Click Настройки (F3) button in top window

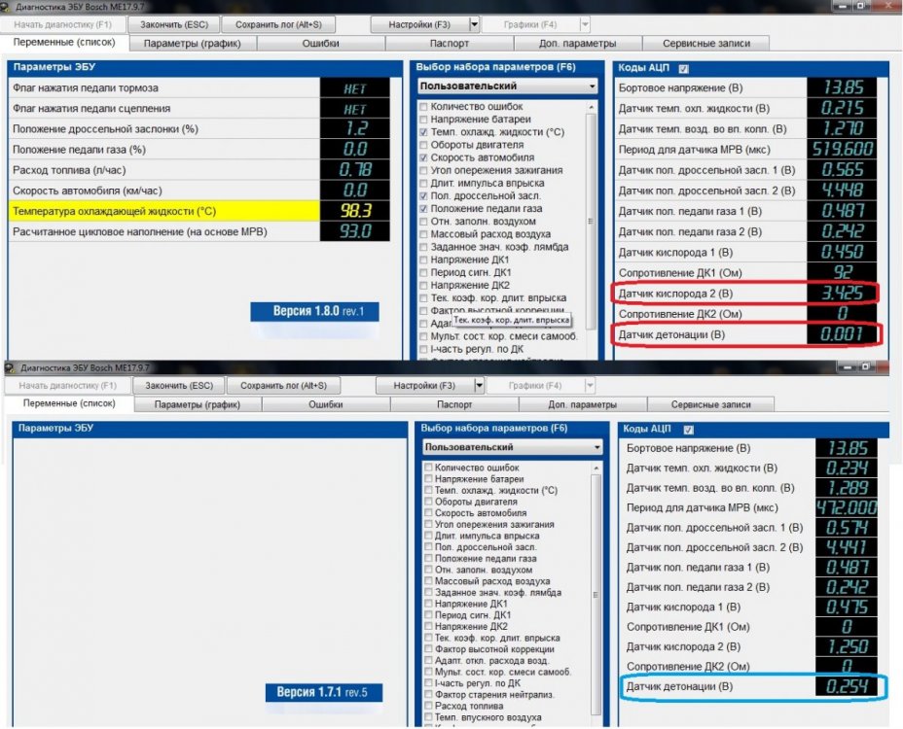(x=419, y=24)
